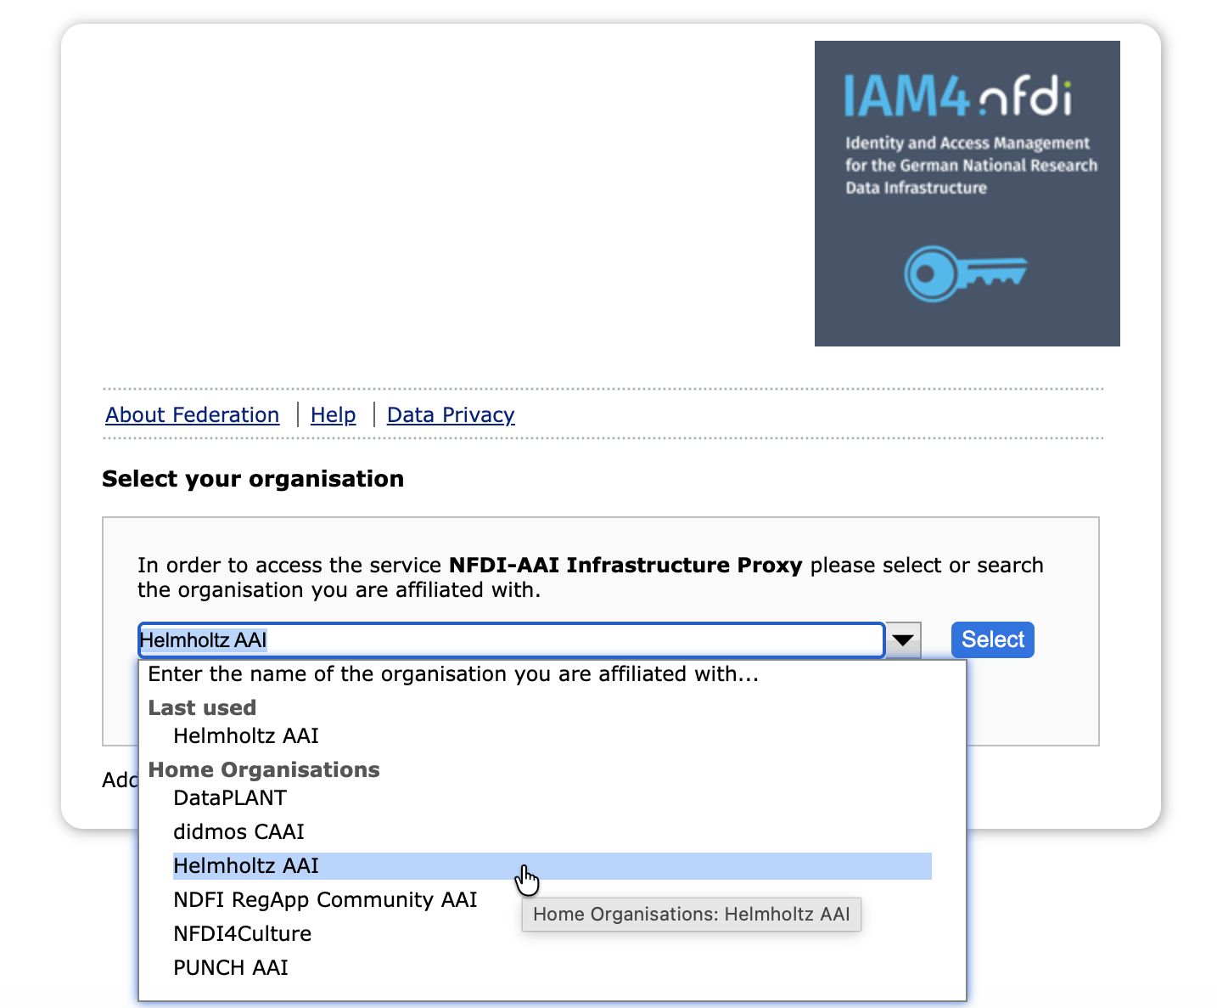
Task: Click the Helmholtz AAI tooltip box
Action: [691, 915]
